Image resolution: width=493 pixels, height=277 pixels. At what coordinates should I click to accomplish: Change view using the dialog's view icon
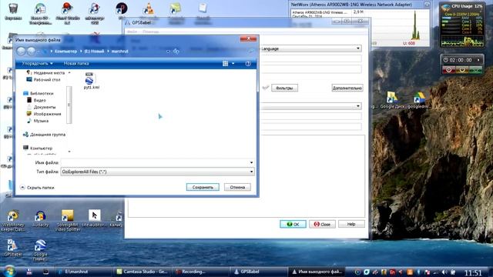226,63
